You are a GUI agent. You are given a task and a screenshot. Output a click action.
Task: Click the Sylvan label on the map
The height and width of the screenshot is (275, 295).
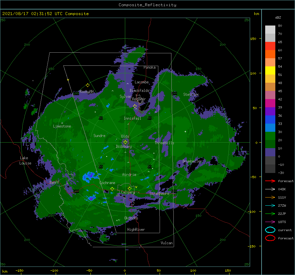pyautogui.click(x=126, y=96)
